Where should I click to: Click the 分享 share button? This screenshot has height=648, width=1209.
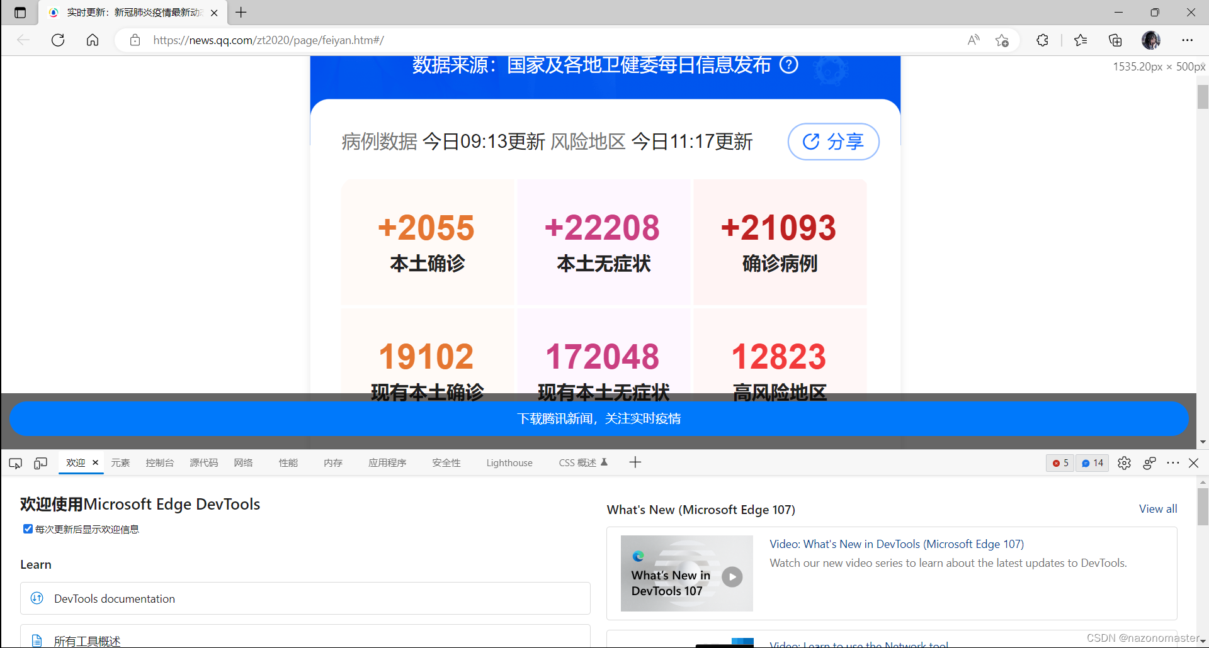[833, 142]
